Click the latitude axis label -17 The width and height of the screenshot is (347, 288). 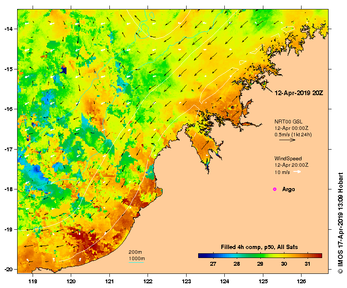point(8,149)
